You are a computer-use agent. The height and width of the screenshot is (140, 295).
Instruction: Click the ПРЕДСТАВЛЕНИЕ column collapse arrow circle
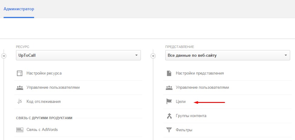153,56
